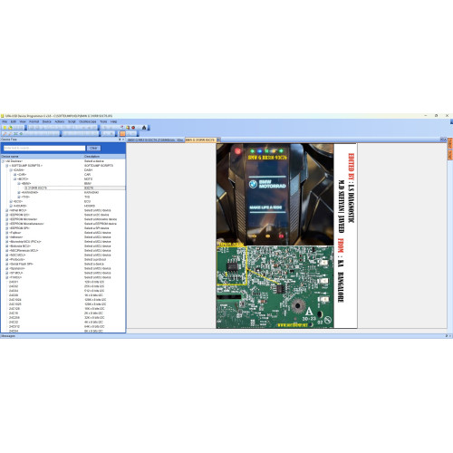Open the Script menu

point(72,121)
